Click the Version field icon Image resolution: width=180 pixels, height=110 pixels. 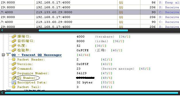14,64
